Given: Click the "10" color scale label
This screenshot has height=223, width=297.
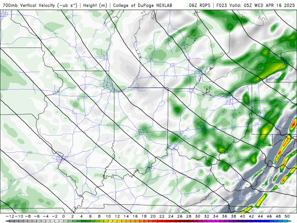Looking at the screenshot, I should point(108,216).
